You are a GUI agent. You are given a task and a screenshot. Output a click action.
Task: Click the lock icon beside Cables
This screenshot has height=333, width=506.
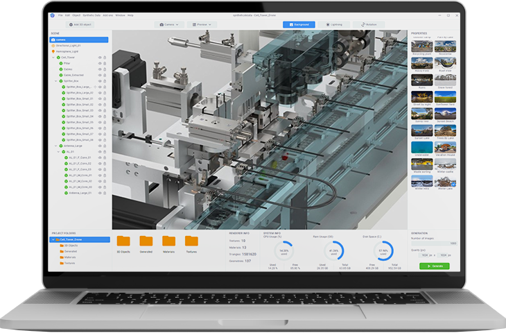tap(105, 69)
